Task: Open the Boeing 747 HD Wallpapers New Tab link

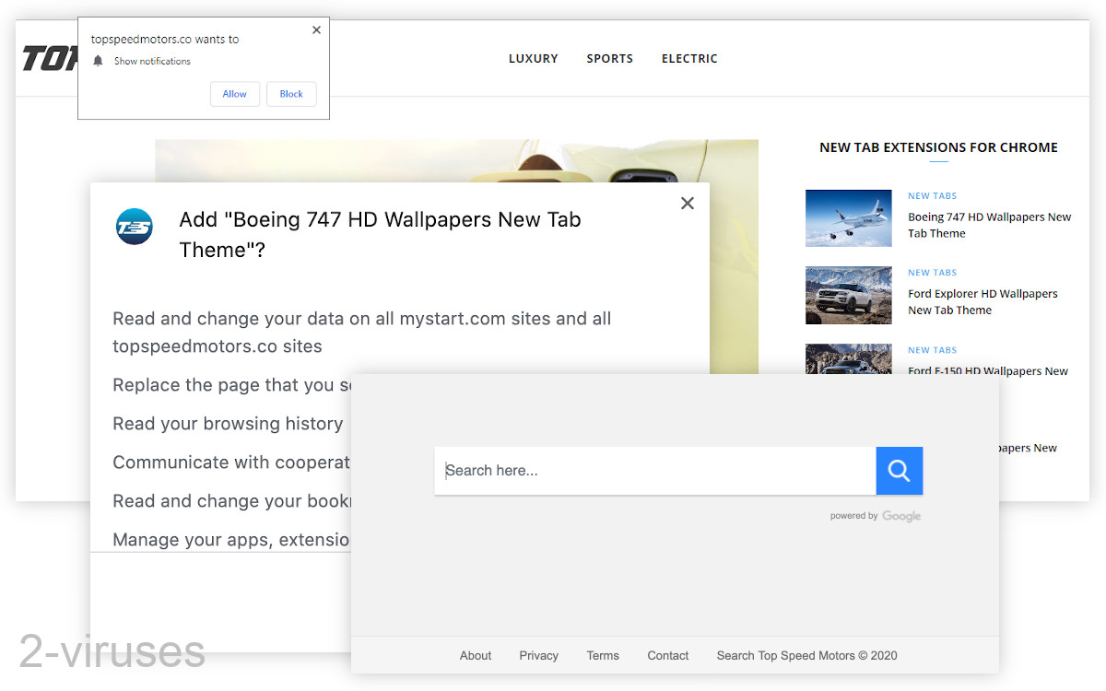Action: pyautogui.click(x=989, y=225)
